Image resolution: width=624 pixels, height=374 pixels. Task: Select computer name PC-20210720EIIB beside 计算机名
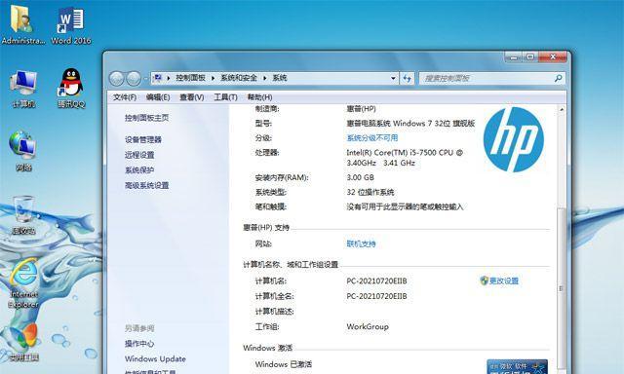pos(376,281)
